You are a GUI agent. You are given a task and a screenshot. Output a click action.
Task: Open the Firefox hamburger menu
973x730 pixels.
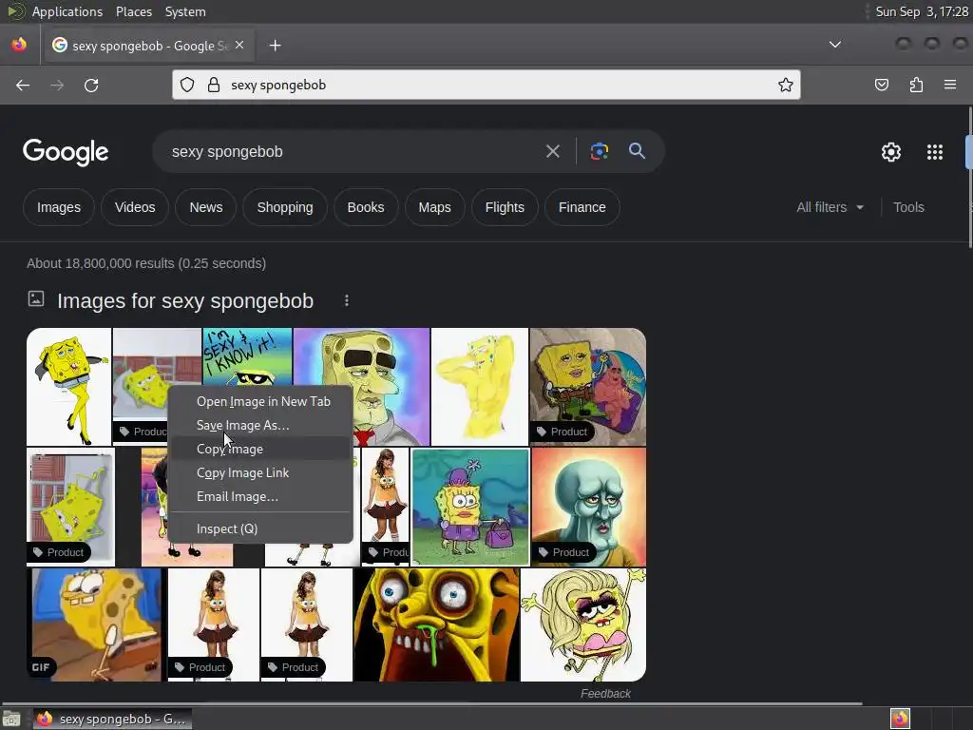(x=950, y=85)
